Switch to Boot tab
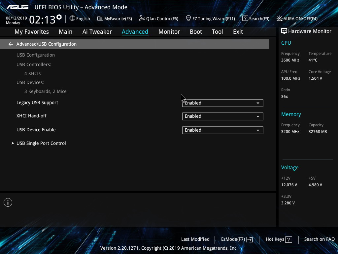The image size is (338, 254). [x=196, y=32]
